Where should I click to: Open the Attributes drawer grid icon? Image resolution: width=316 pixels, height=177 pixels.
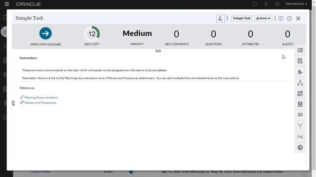pos(300,93)
